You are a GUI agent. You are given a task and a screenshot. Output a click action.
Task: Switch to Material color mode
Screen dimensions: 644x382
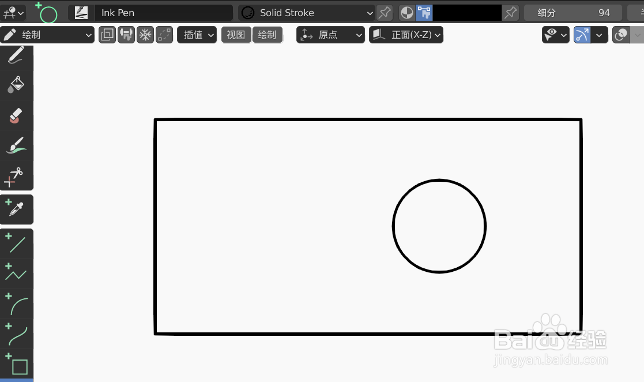pyautogui.click(x=407, y=13)
